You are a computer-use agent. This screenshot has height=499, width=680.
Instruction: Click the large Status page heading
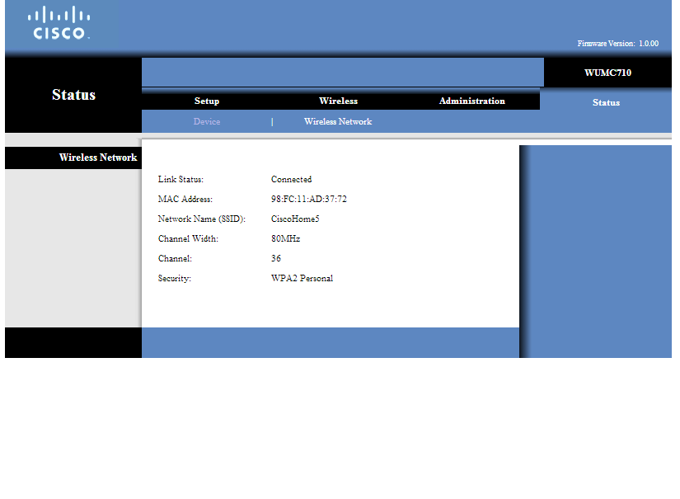tap(73, 95)
